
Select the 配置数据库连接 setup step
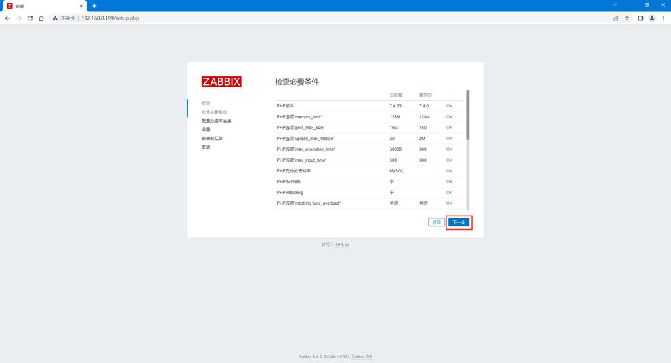point(216,121)
